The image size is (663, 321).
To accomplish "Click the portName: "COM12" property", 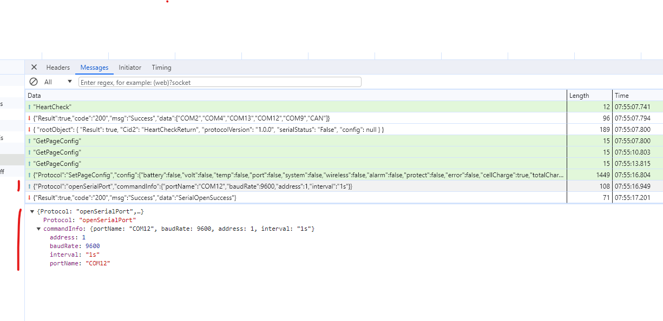I will tap(80, 264).
